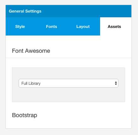138x135 pixels.
Task: Expand the Font Awesome library options list
Action: point(69,83)
